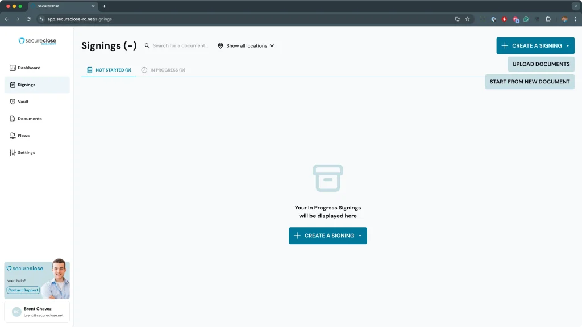
Task: Switch to the Not Started tab
Action: pyautogui.click(x=109, y=70)
